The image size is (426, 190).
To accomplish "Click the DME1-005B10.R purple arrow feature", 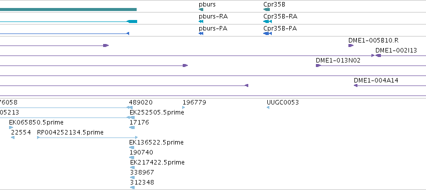I will click(351, 45).
